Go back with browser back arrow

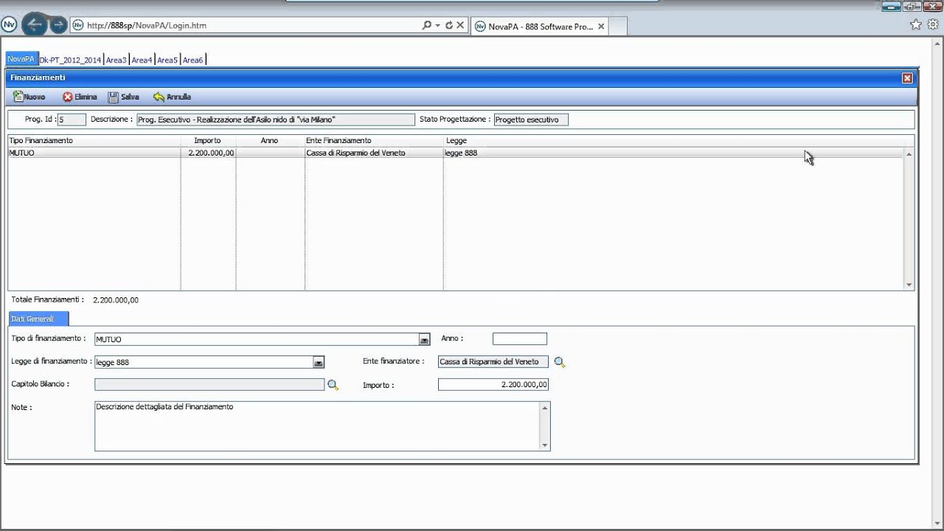[34, 24]
